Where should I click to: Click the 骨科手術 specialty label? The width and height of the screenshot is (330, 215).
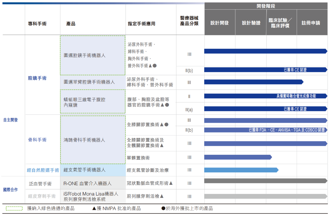point(37,140)
